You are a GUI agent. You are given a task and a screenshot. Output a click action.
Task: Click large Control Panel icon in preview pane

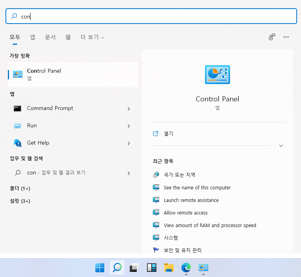pos(217,75)
